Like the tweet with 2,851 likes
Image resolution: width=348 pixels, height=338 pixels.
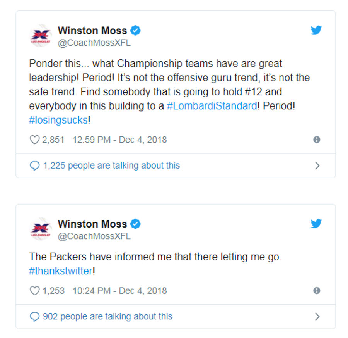point(35,140)
